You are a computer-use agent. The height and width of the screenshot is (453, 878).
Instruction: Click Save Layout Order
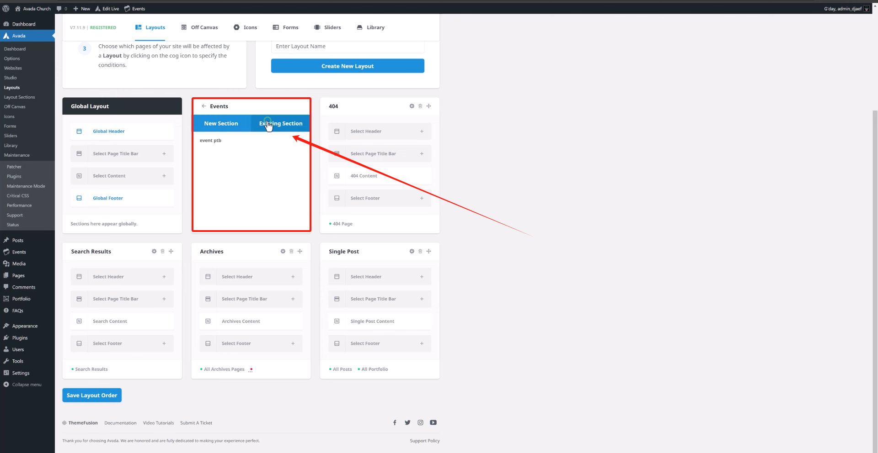point(91,395)
